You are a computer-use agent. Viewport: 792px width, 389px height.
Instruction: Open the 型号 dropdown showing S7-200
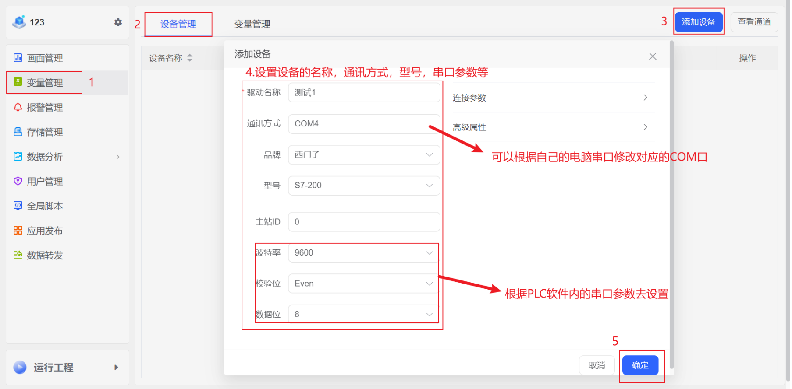click(364, 186)
